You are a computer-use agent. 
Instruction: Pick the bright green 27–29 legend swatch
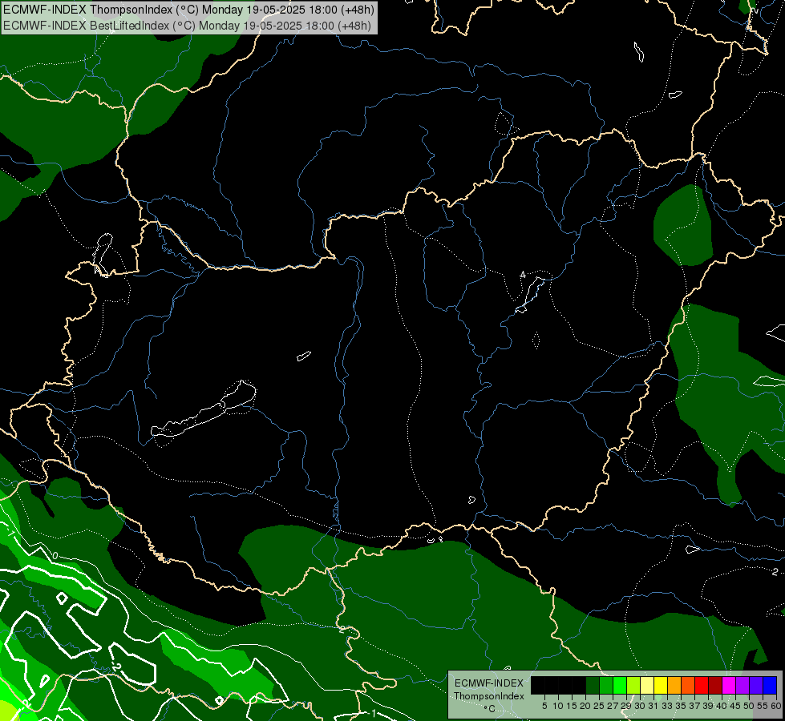tap(620, 684)
